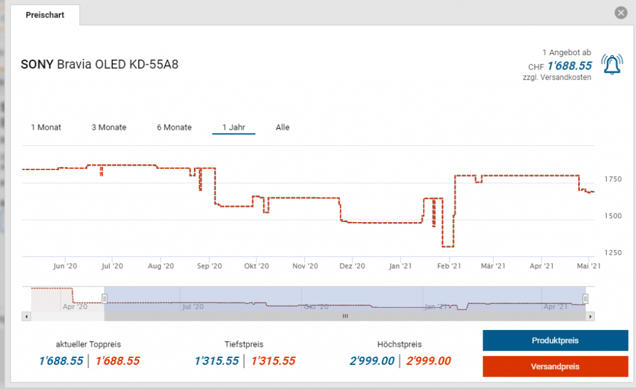Click the right range handle of navigator
This screenshot has height=389, width=636.
click(x=585, y=298)
